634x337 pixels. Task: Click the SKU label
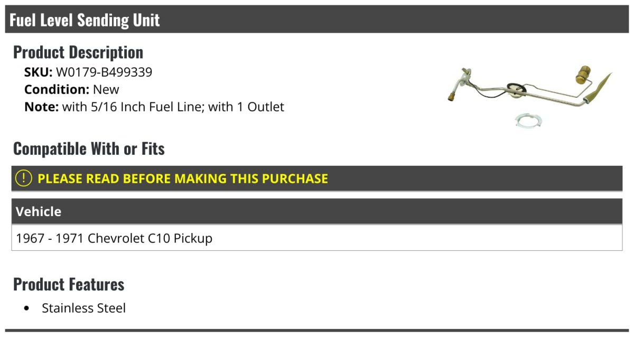click(x=39, y=72)
